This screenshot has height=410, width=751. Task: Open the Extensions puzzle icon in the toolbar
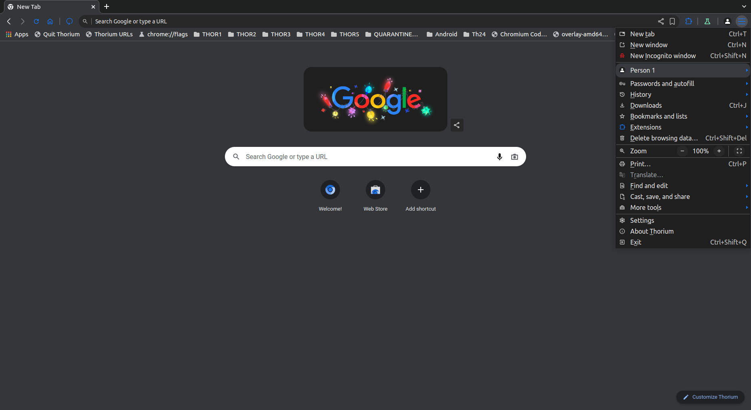click(689, 21)
